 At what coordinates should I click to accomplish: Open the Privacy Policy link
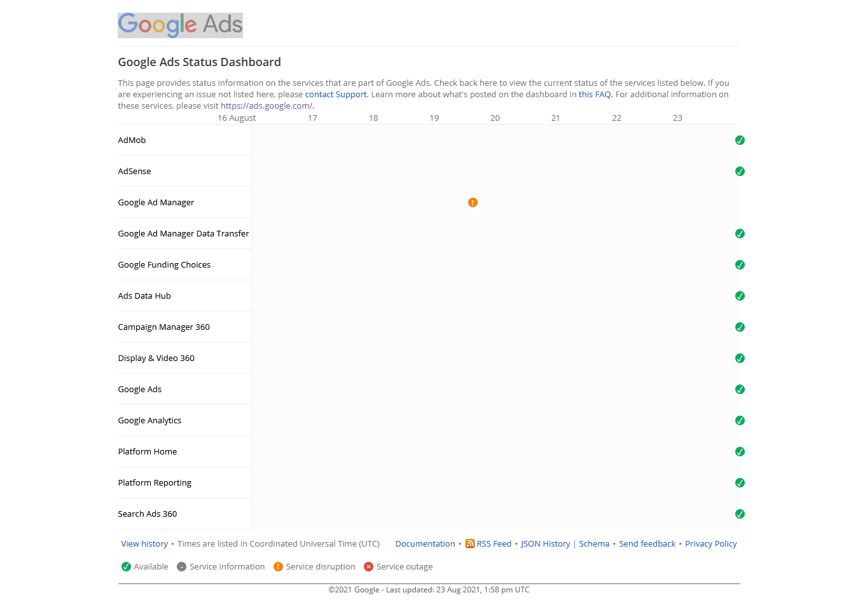(x=710, y=544)
